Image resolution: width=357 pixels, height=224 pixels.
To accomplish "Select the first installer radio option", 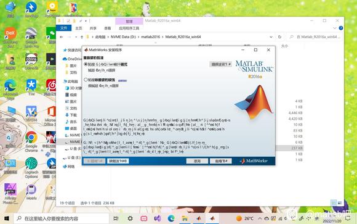I will point(86,64).
